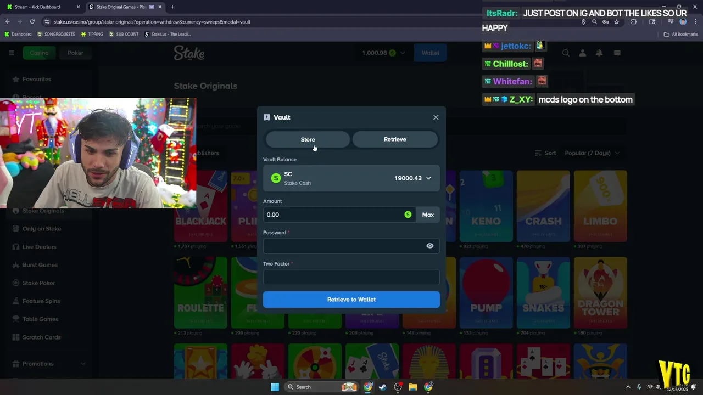
Task: Close the Stake Original Games browser tab
Action: 160,7
